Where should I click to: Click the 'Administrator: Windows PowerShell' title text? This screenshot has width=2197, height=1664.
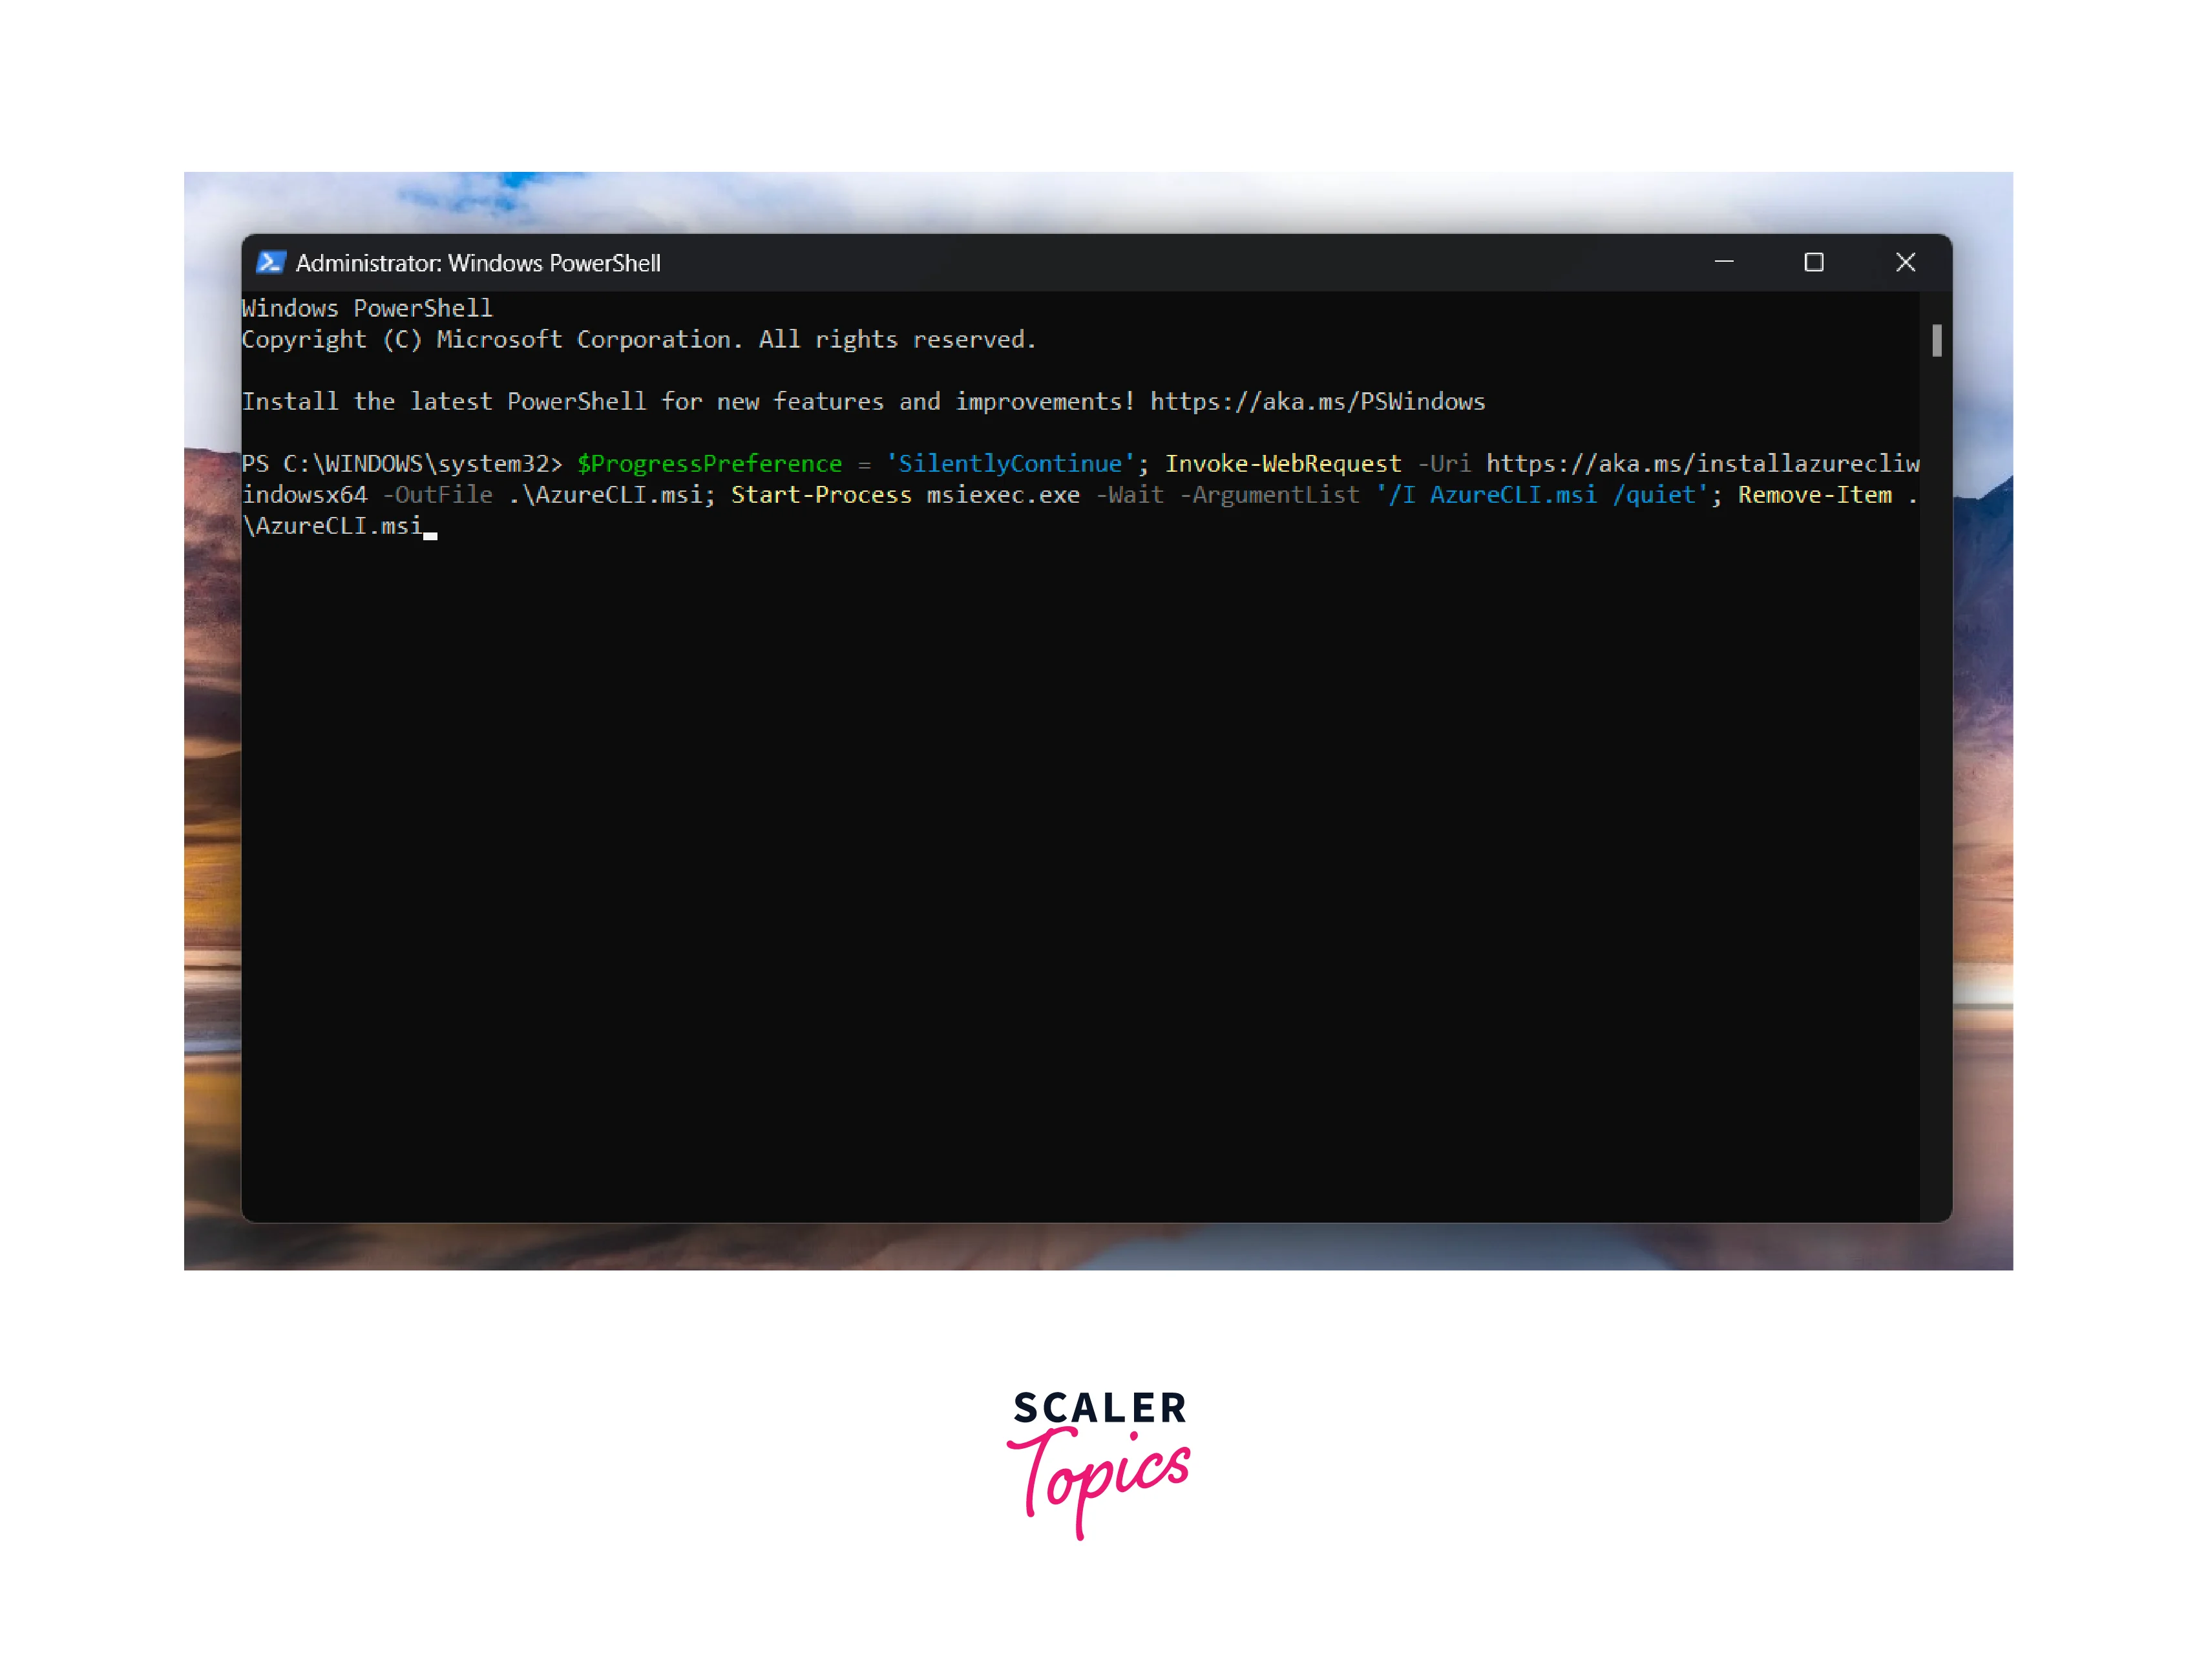(478, 263)
